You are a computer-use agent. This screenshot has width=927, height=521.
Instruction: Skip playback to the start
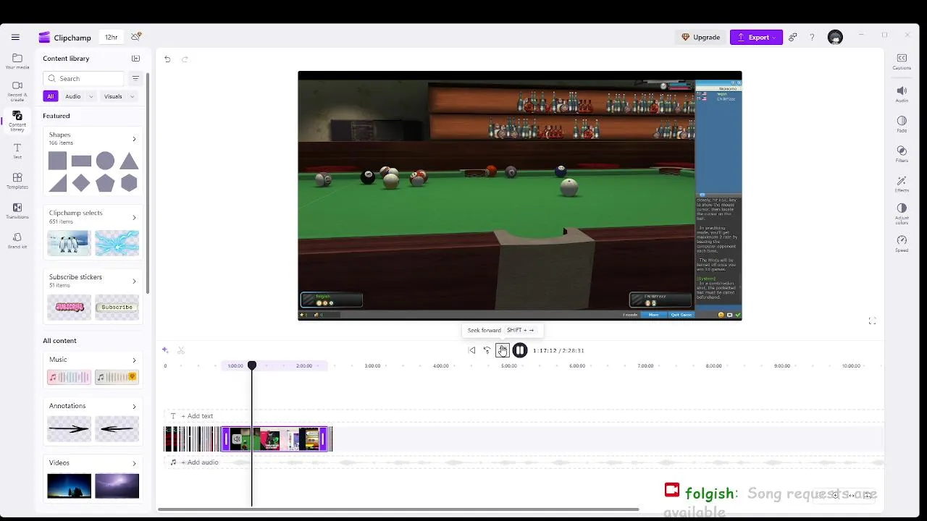click(x=471, y=350)
